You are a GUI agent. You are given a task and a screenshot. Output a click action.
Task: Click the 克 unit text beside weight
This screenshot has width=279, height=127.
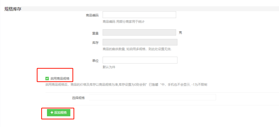tap(180, 33)
